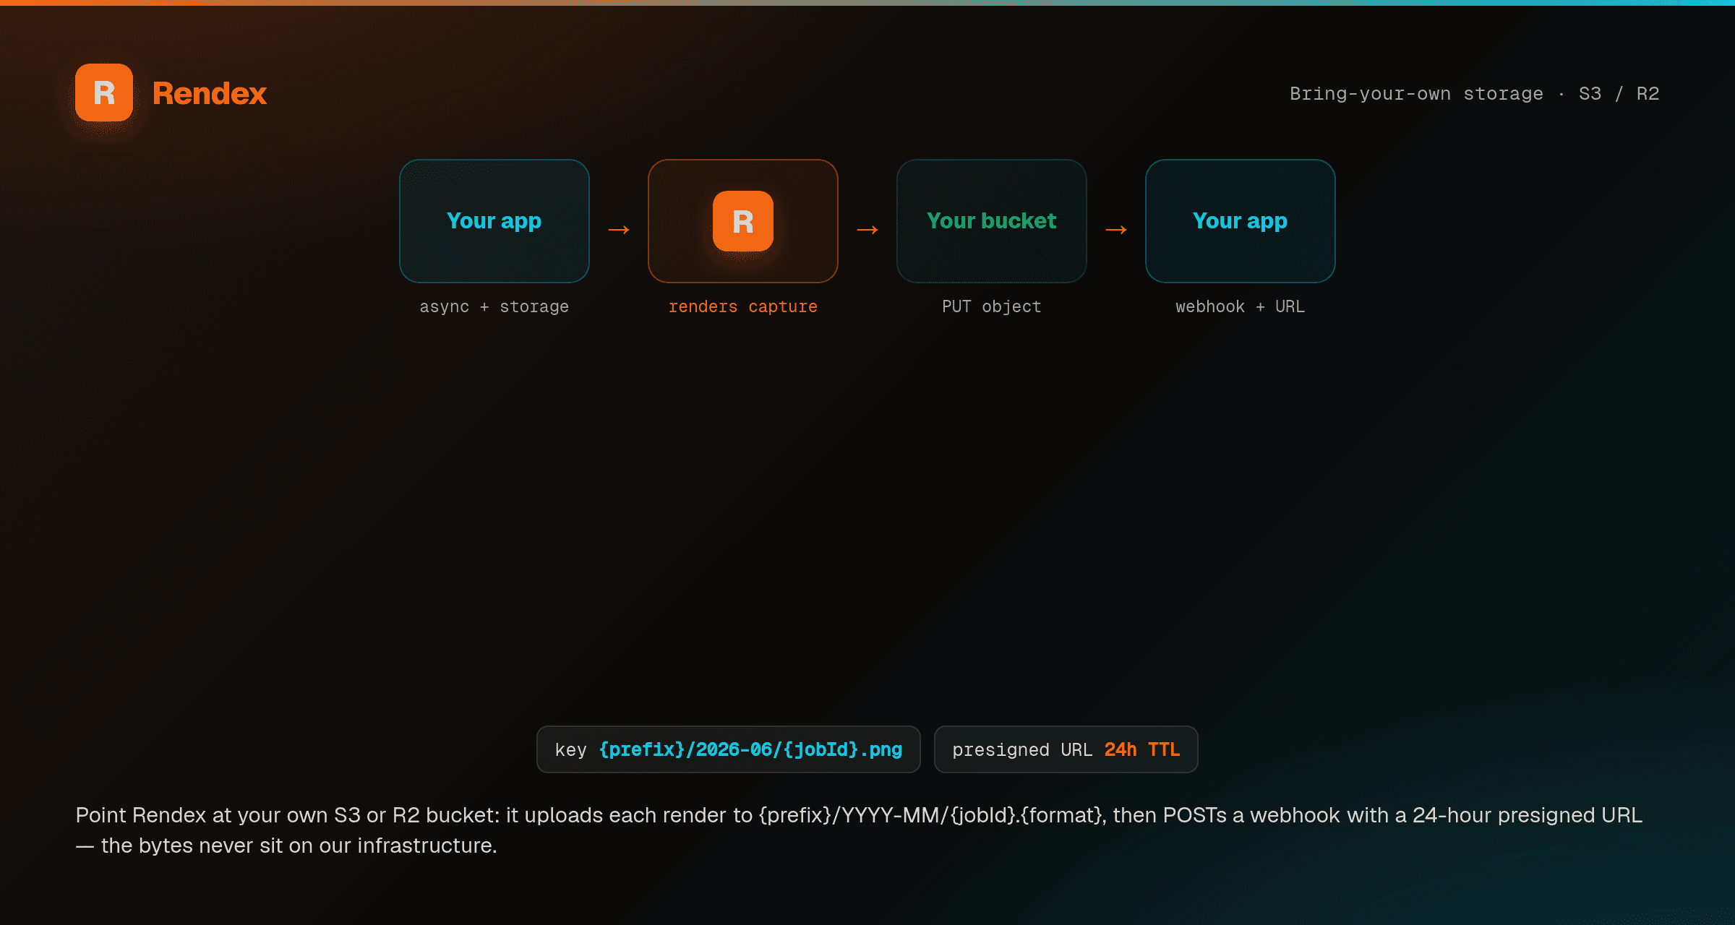Click the 'Bring-your-own storage · S3 / R2' label
The width and height of the screenshot is (1735, 925).
point(1474,94)
